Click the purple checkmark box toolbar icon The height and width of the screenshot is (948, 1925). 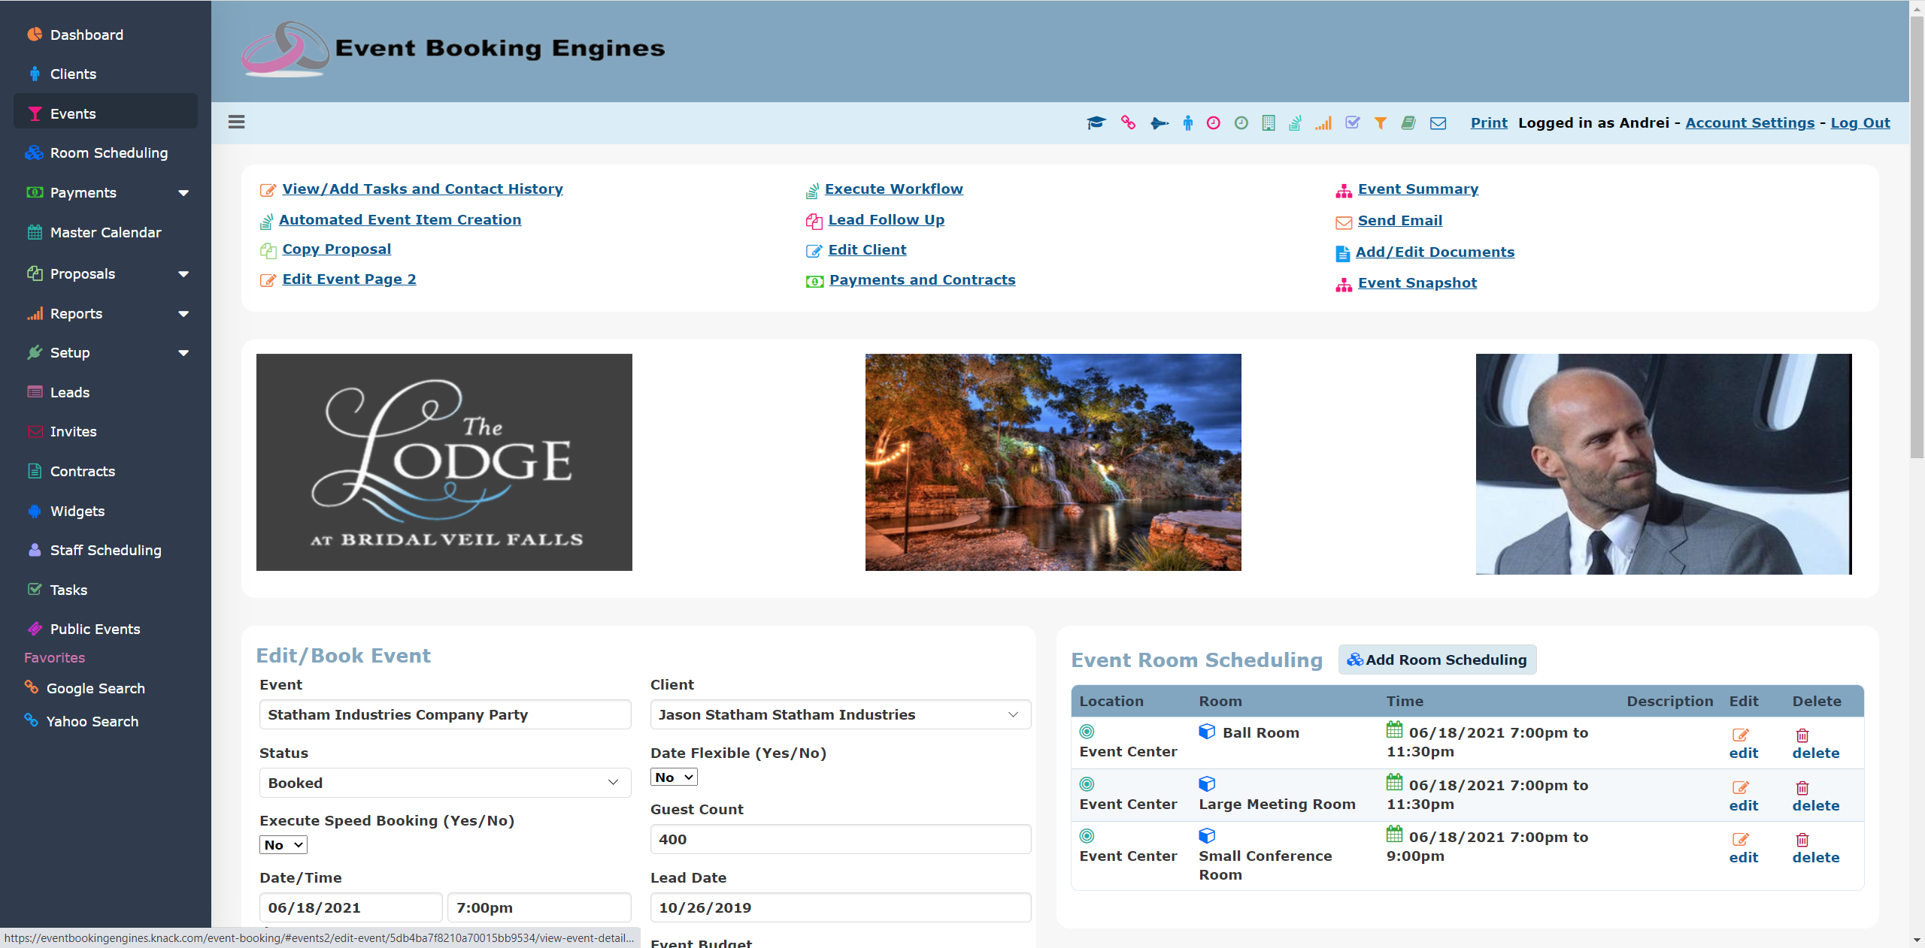(x=1352, y=123)
